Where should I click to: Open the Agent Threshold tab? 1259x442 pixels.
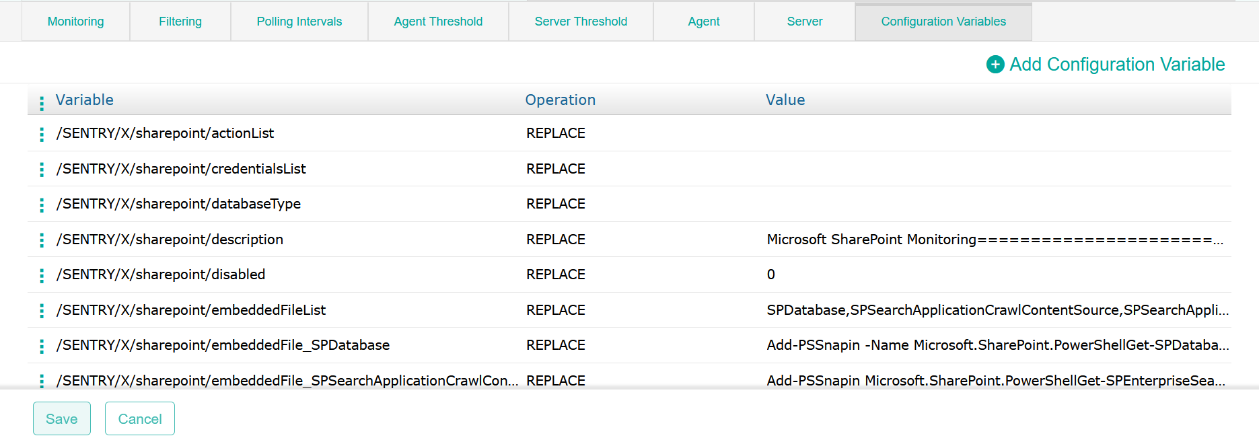[x=438, y=22]
